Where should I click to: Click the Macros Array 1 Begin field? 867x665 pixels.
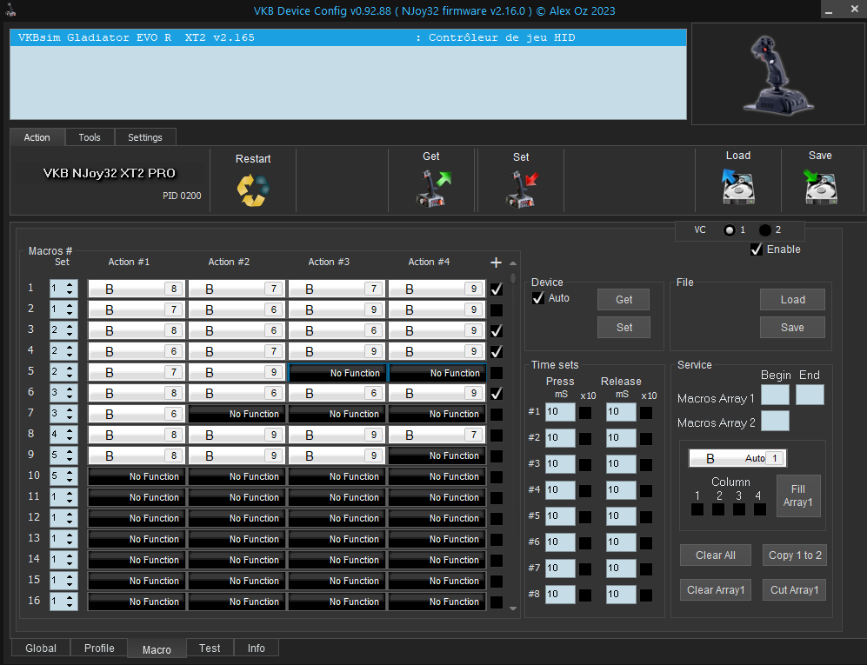pos(775,396)
